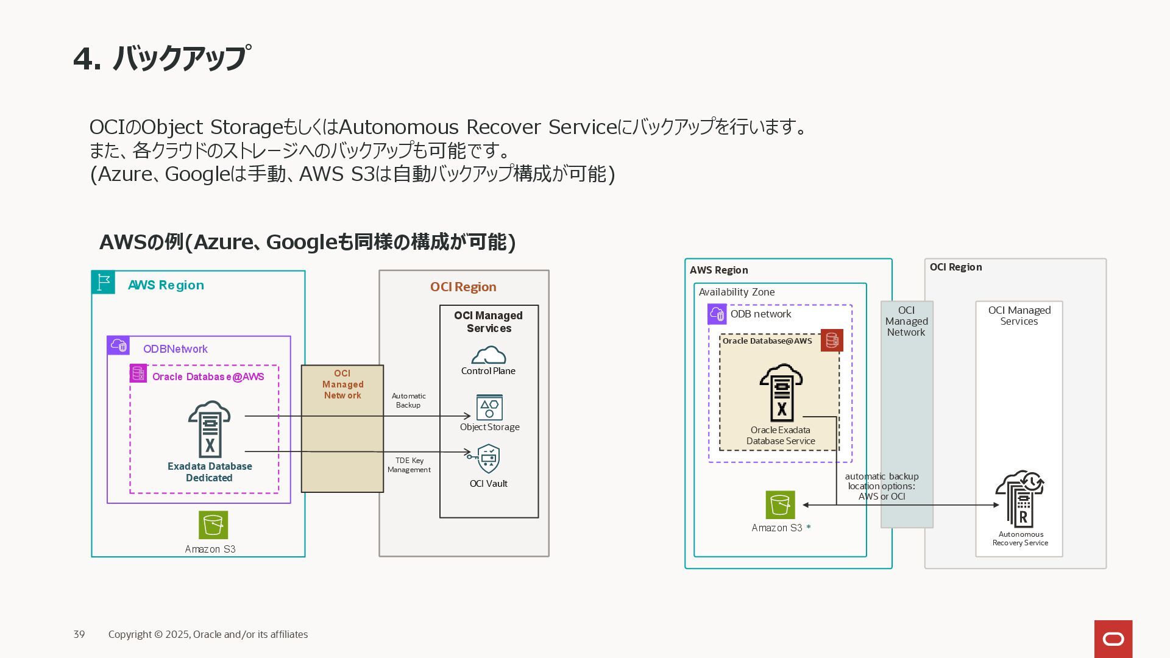1170x658 pixels.
Task: Click the red Oracle Database@AWS icon in right diagram
Action: 832,341
